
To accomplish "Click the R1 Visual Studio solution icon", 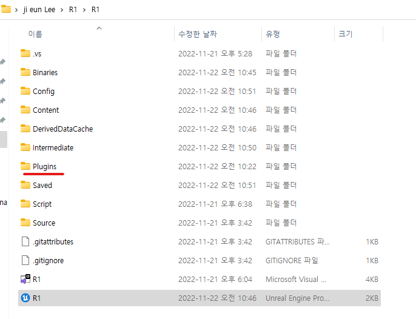I will pos(25,279).
